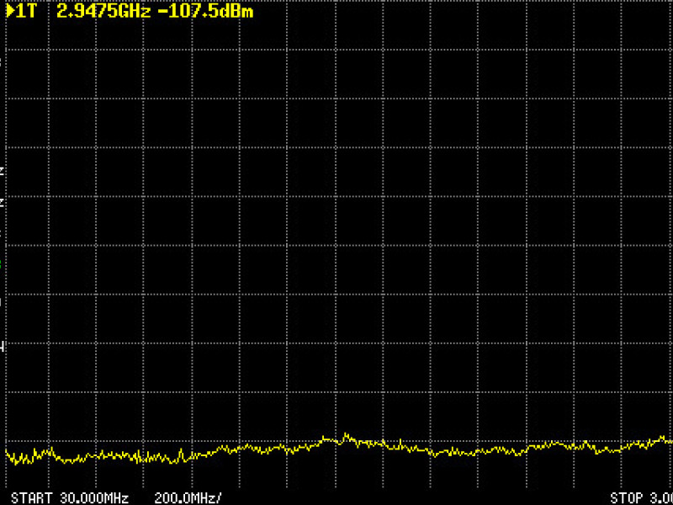
Task: Click the trace's far right end bump
Action: 663,439
